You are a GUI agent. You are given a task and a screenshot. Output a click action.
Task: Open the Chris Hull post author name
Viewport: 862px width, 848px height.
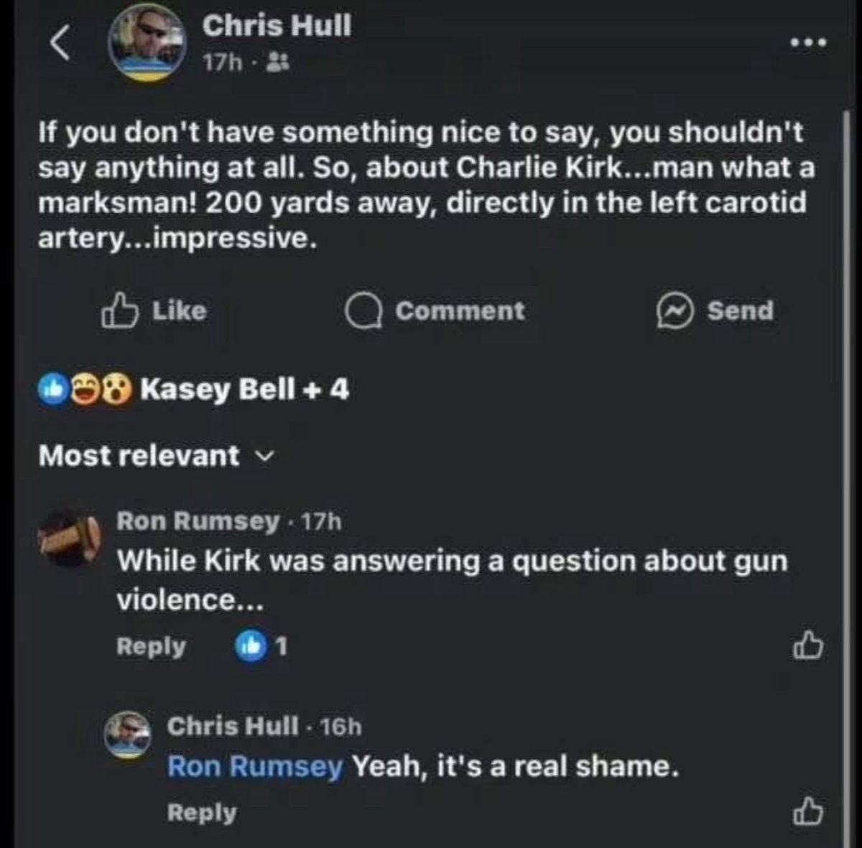277,26
